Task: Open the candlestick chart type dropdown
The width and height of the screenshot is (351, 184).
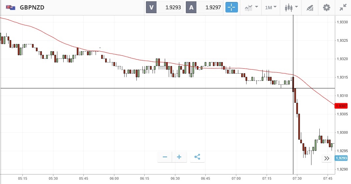Action: click(x=291, y=7)
